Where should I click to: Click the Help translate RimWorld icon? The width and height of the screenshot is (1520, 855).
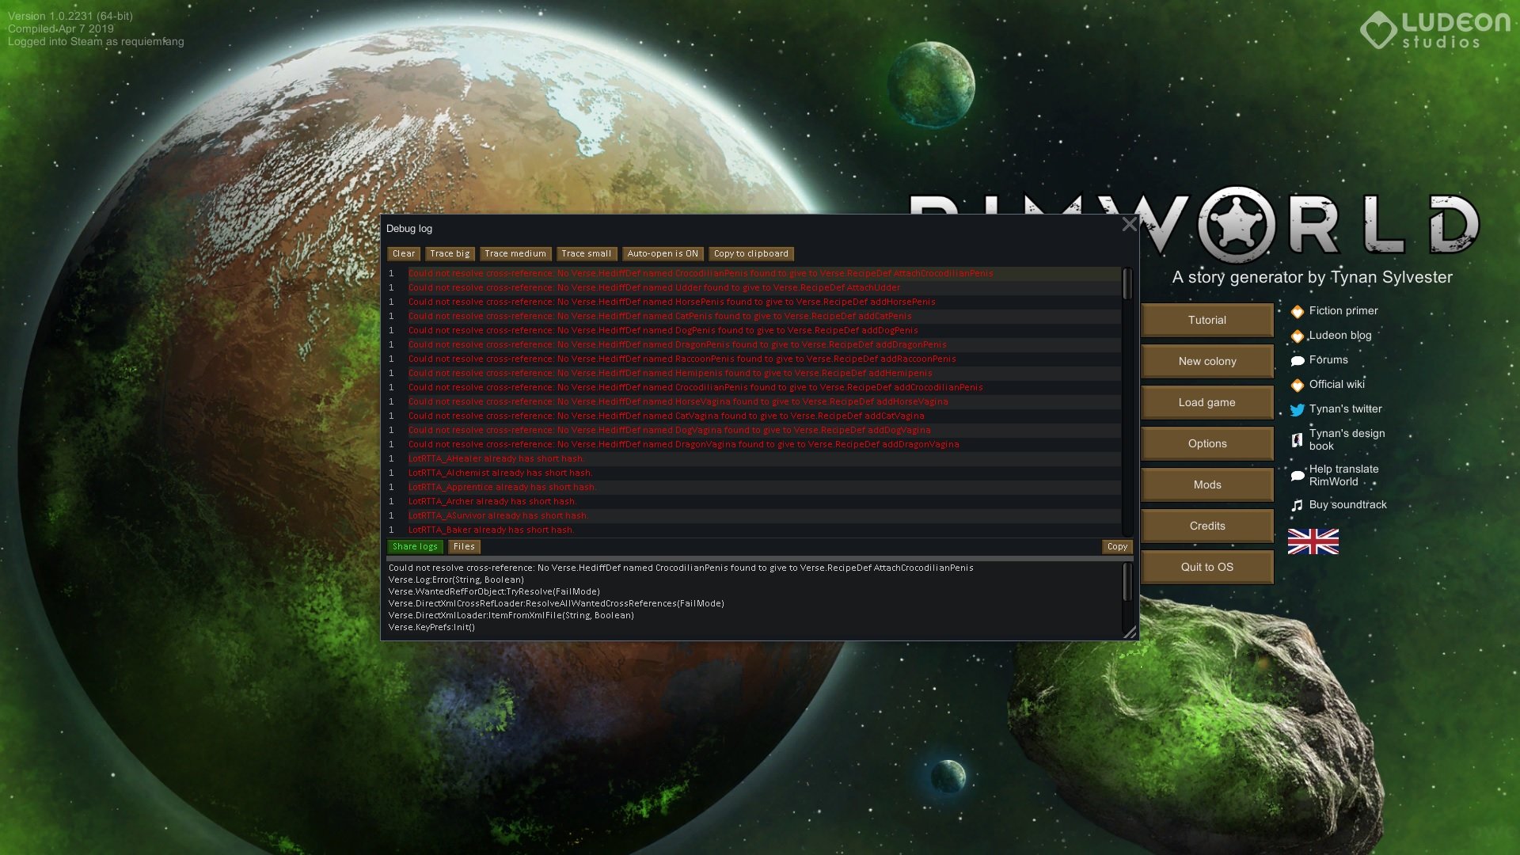[x=1298, y=474]
